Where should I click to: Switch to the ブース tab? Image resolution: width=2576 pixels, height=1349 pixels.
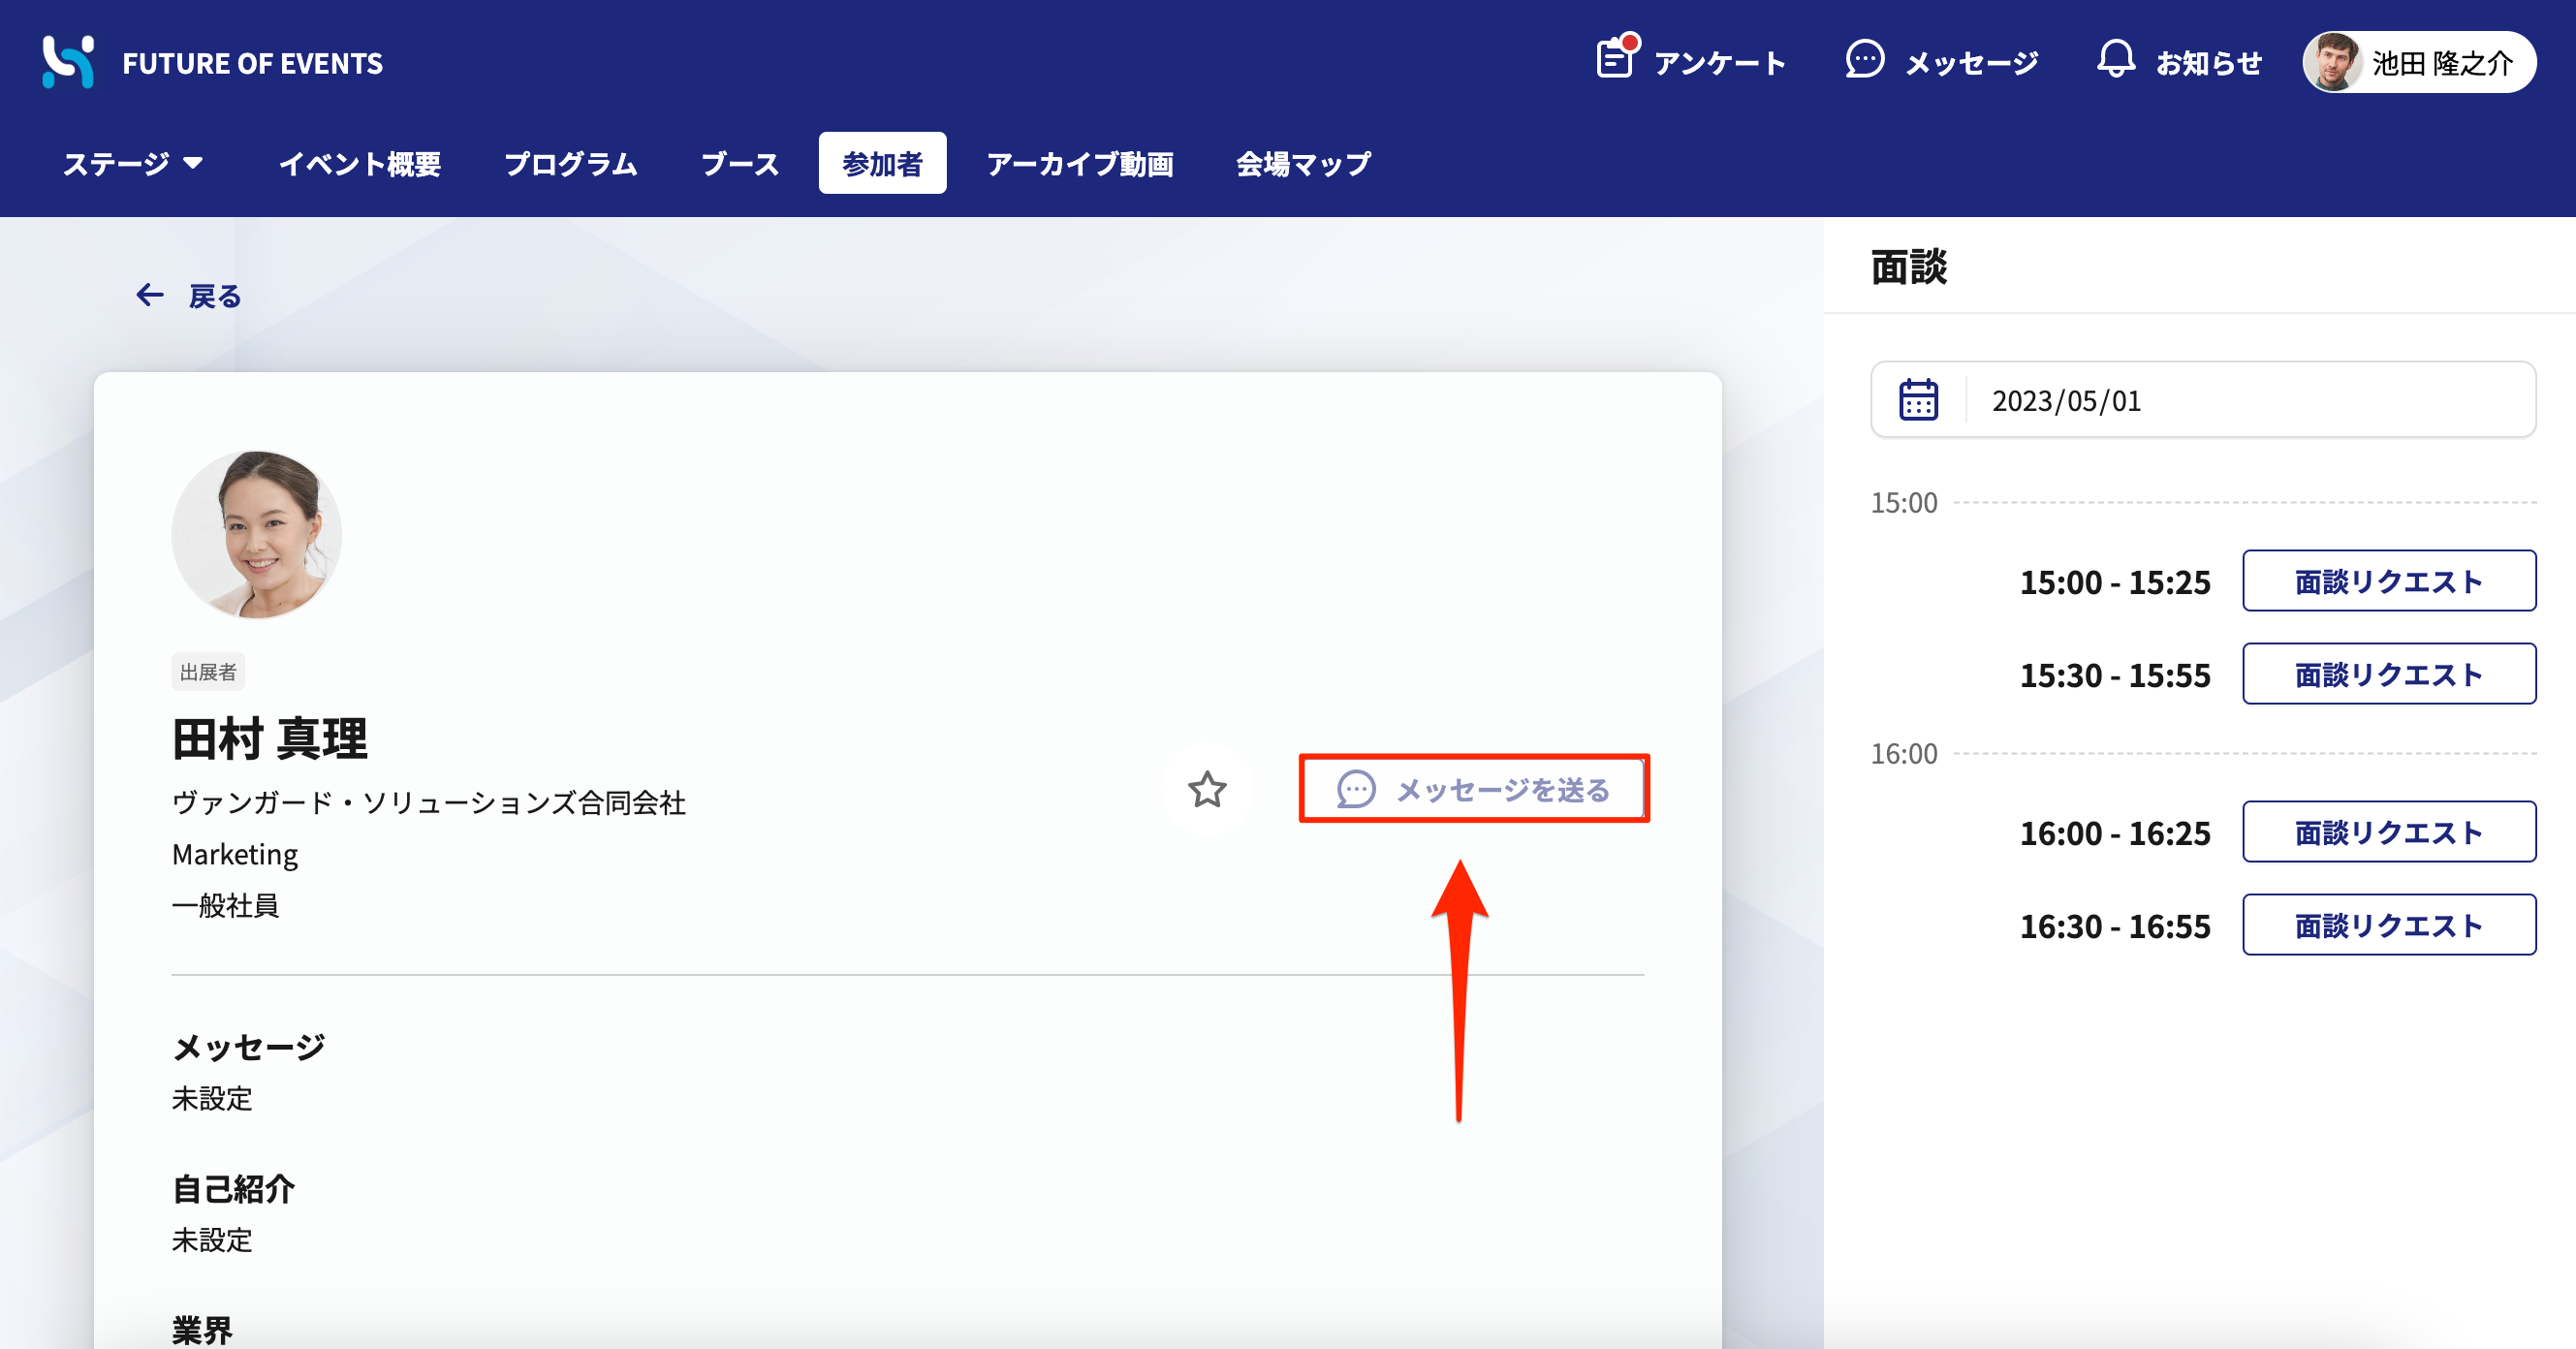(x=740, y=163)
